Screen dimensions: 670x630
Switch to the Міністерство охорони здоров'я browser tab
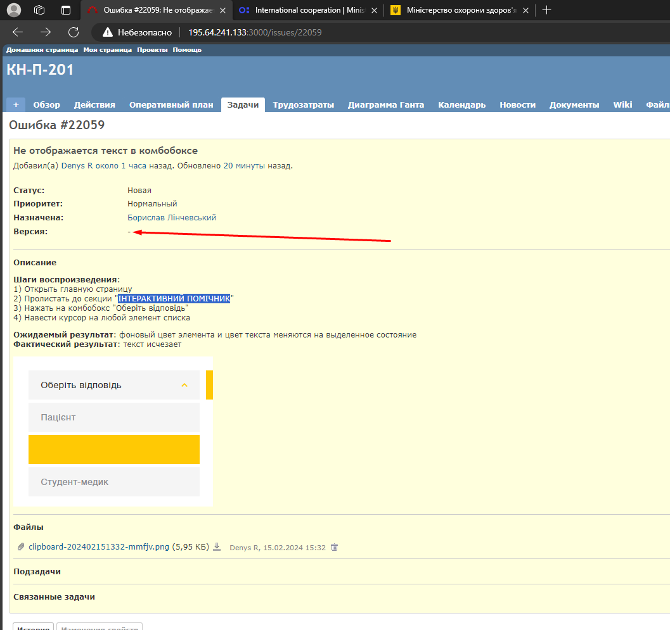456,10
